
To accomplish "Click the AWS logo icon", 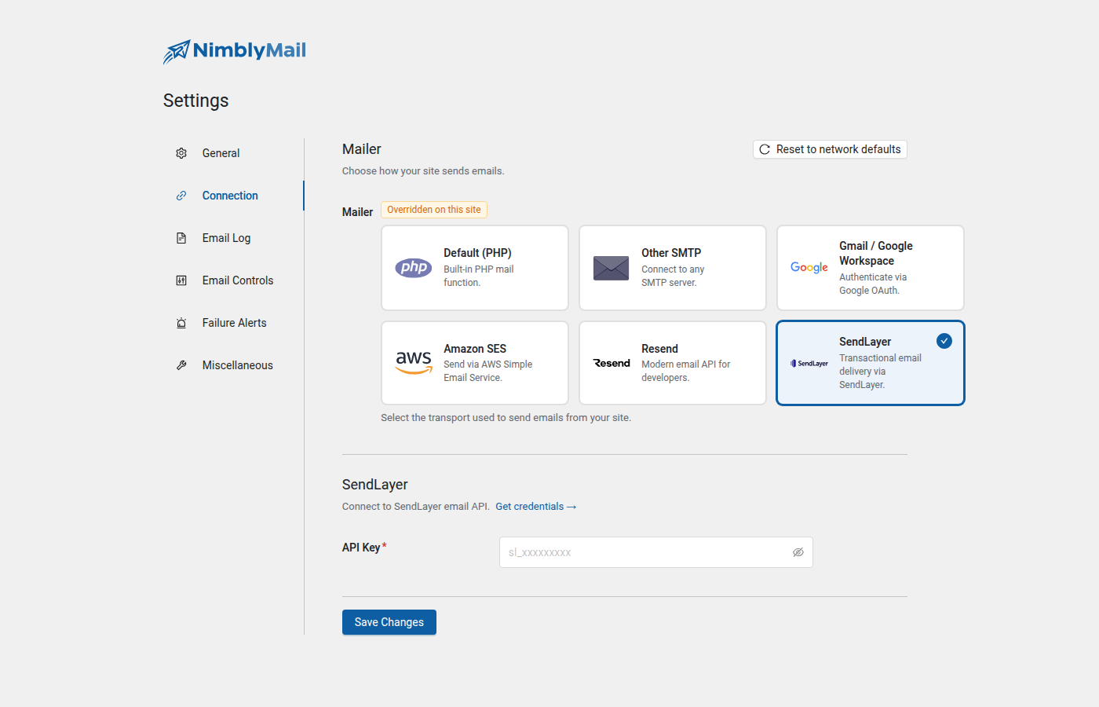I will [x=414, y=363].
